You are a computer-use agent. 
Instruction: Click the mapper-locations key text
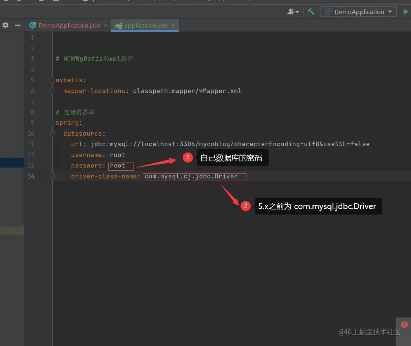[x=94, y=91]
